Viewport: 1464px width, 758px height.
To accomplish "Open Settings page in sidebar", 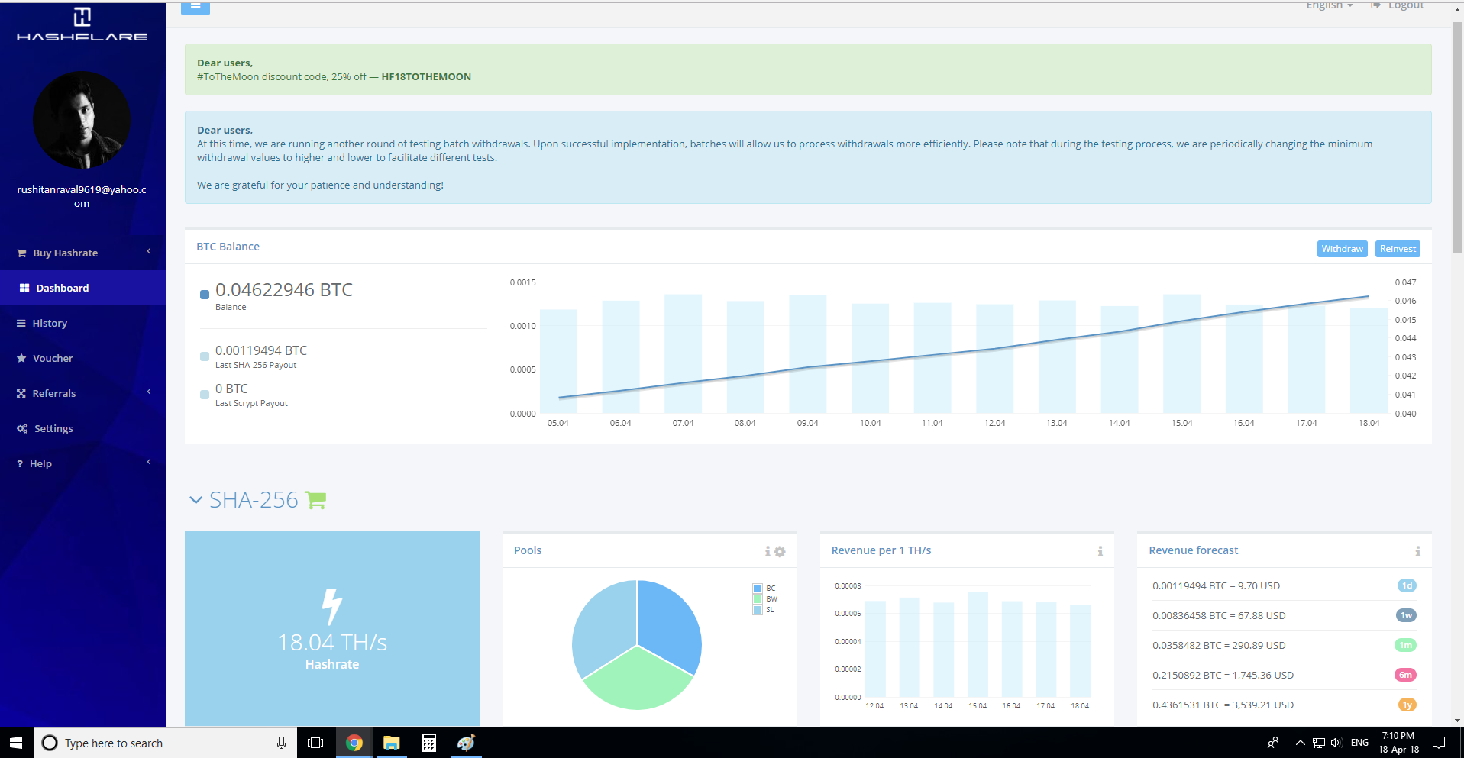I will [82, 428].
